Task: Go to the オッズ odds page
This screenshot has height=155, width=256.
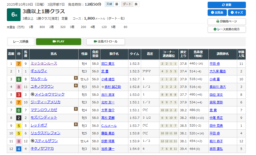Action: [x=237, y=12]
